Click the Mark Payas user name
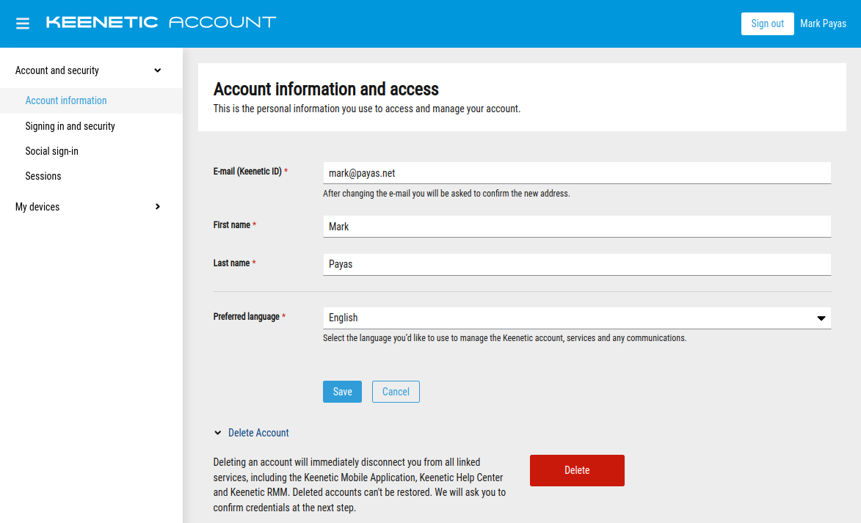The image size is (861, 523). (x=823, y=23)
